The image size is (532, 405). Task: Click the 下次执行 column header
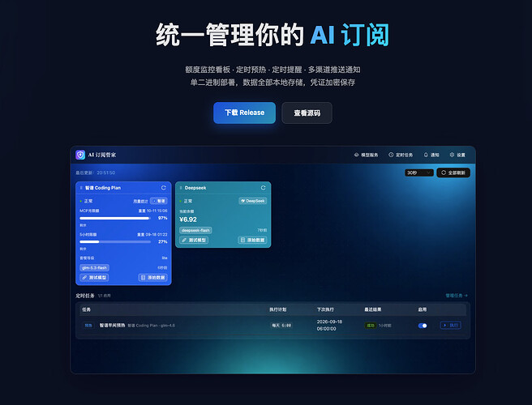point(325,309)
